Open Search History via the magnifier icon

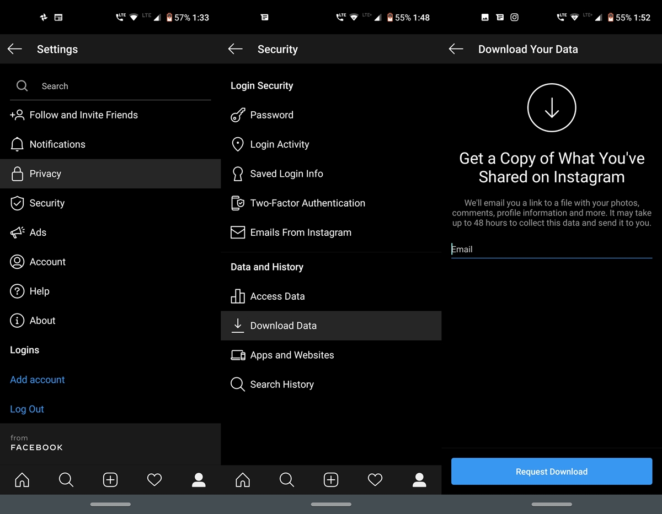[x=238, y=385]
